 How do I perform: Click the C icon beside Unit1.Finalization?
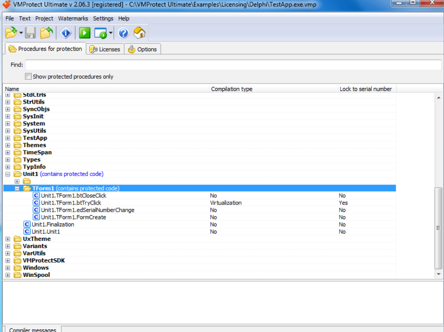(27, 224)
